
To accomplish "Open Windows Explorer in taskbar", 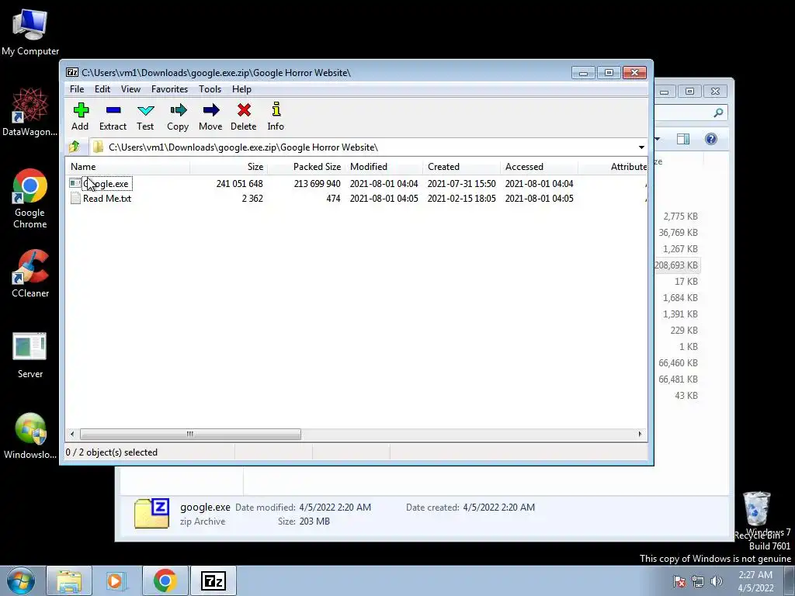I will click(x=69, y=580).
